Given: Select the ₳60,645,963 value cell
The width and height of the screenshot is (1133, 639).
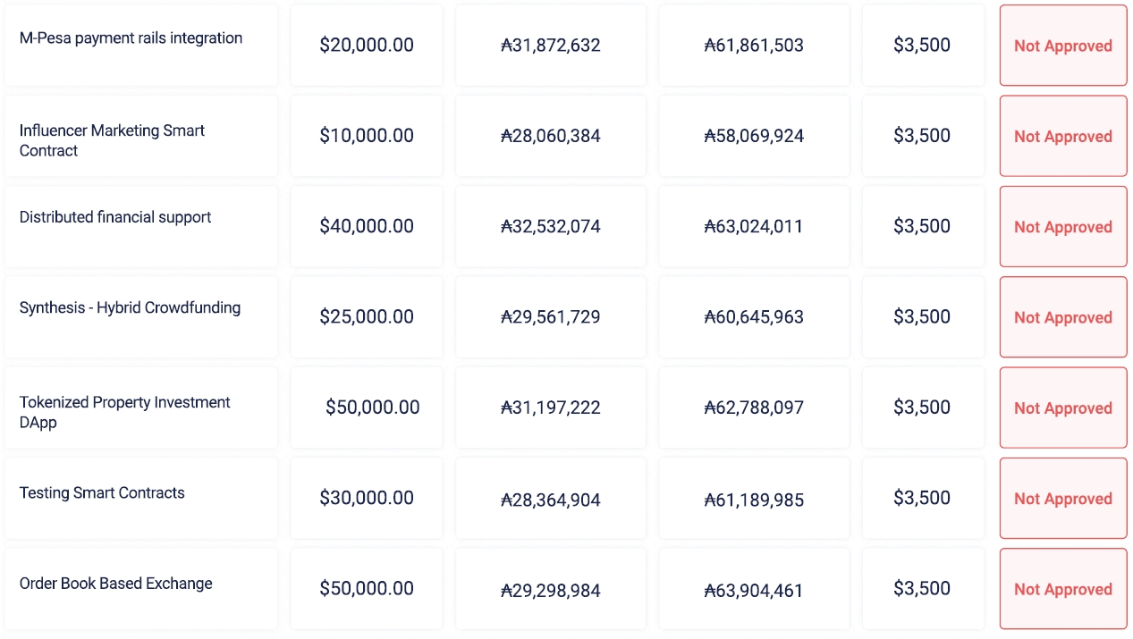Looking at the screenshot, I should (x=754, y=317).
